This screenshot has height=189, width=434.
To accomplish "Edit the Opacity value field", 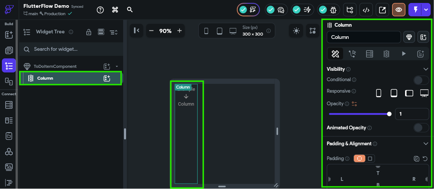I will click(x=412, y=114).
